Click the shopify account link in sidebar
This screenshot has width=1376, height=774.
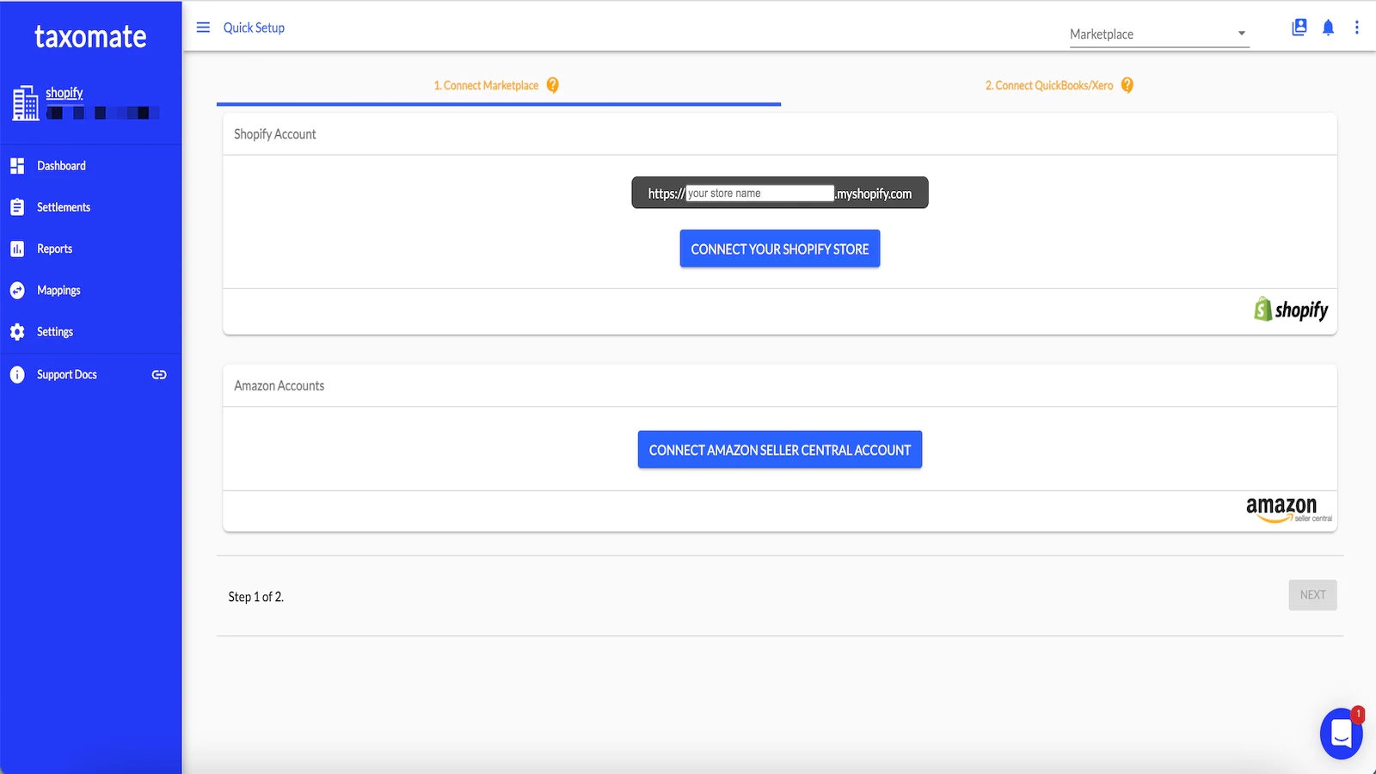(x=64, y=93)
